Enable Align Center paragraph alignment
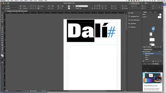Image resolution: width=166 pixels, height=93 pixels. [x=95, y=6]
